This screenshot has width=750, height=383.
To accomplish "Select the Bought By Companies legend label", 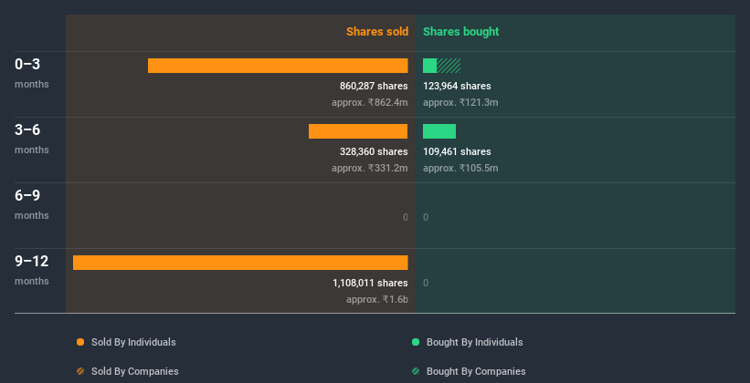I will [x=476, y=371].
